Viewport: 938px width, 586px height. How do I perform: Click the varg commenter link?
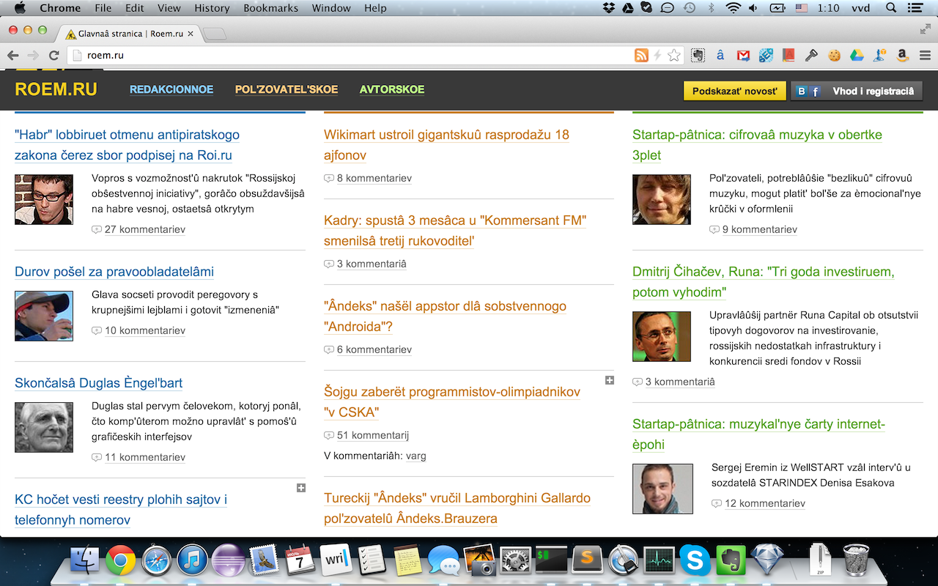pyautogui.click(x=416, y=456)
